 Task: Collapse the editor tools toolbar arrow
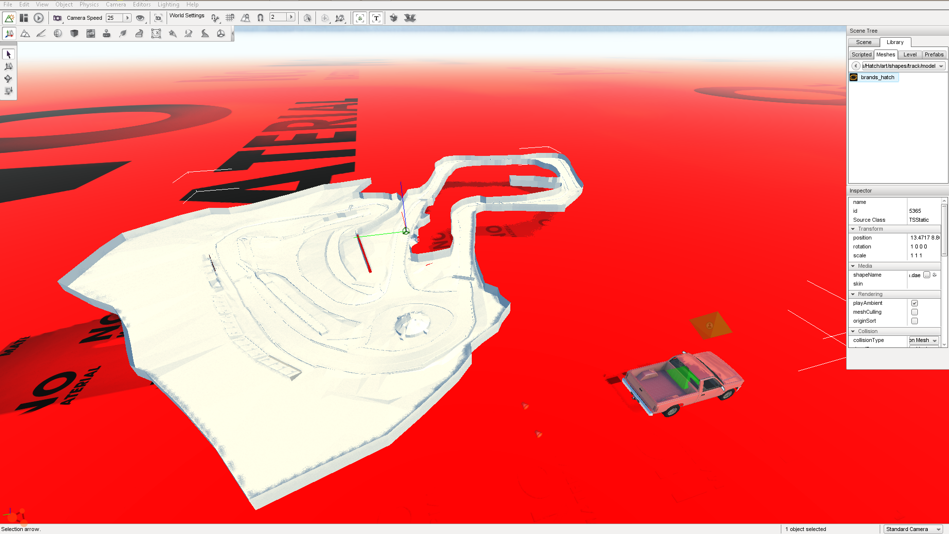click(x=232, y=34)
